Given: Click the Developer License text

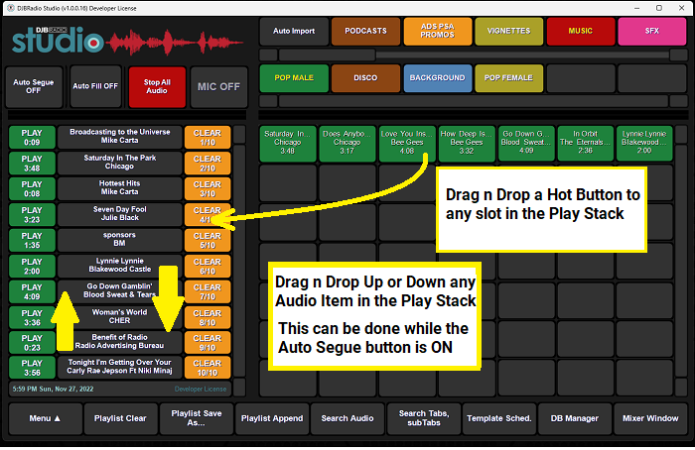Looking at the screenshot, I should point(201,390).
